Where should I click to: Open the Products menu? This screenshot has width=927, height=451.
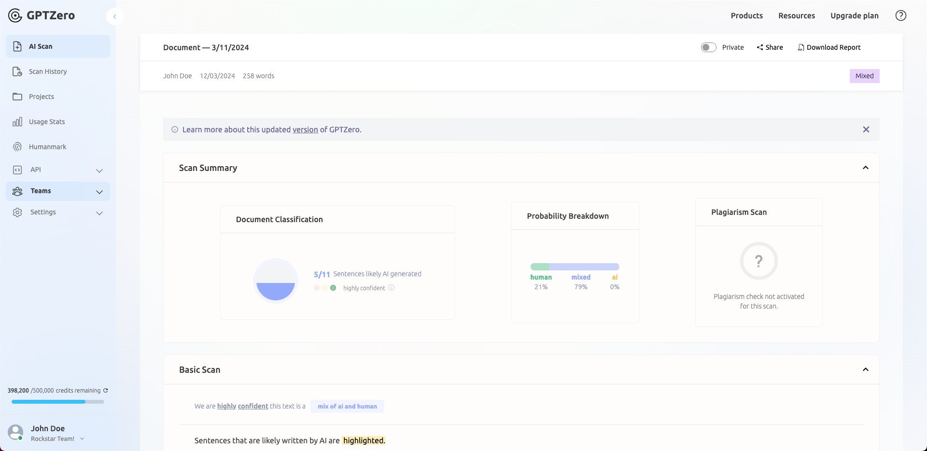747,15
